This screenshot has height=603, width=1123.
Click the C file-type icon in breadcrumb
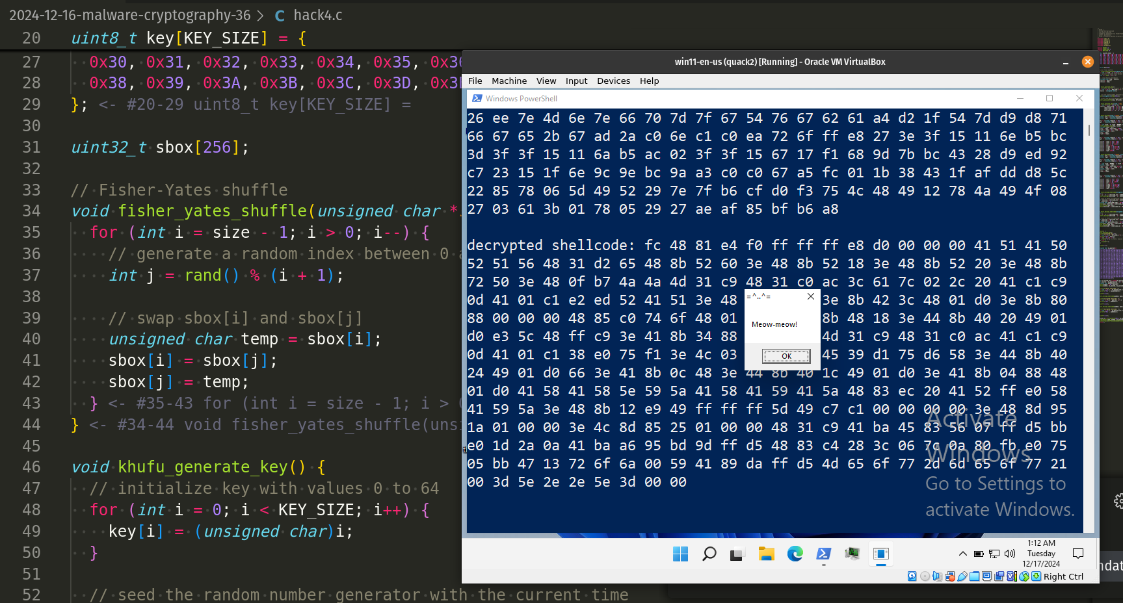point(280,16)
